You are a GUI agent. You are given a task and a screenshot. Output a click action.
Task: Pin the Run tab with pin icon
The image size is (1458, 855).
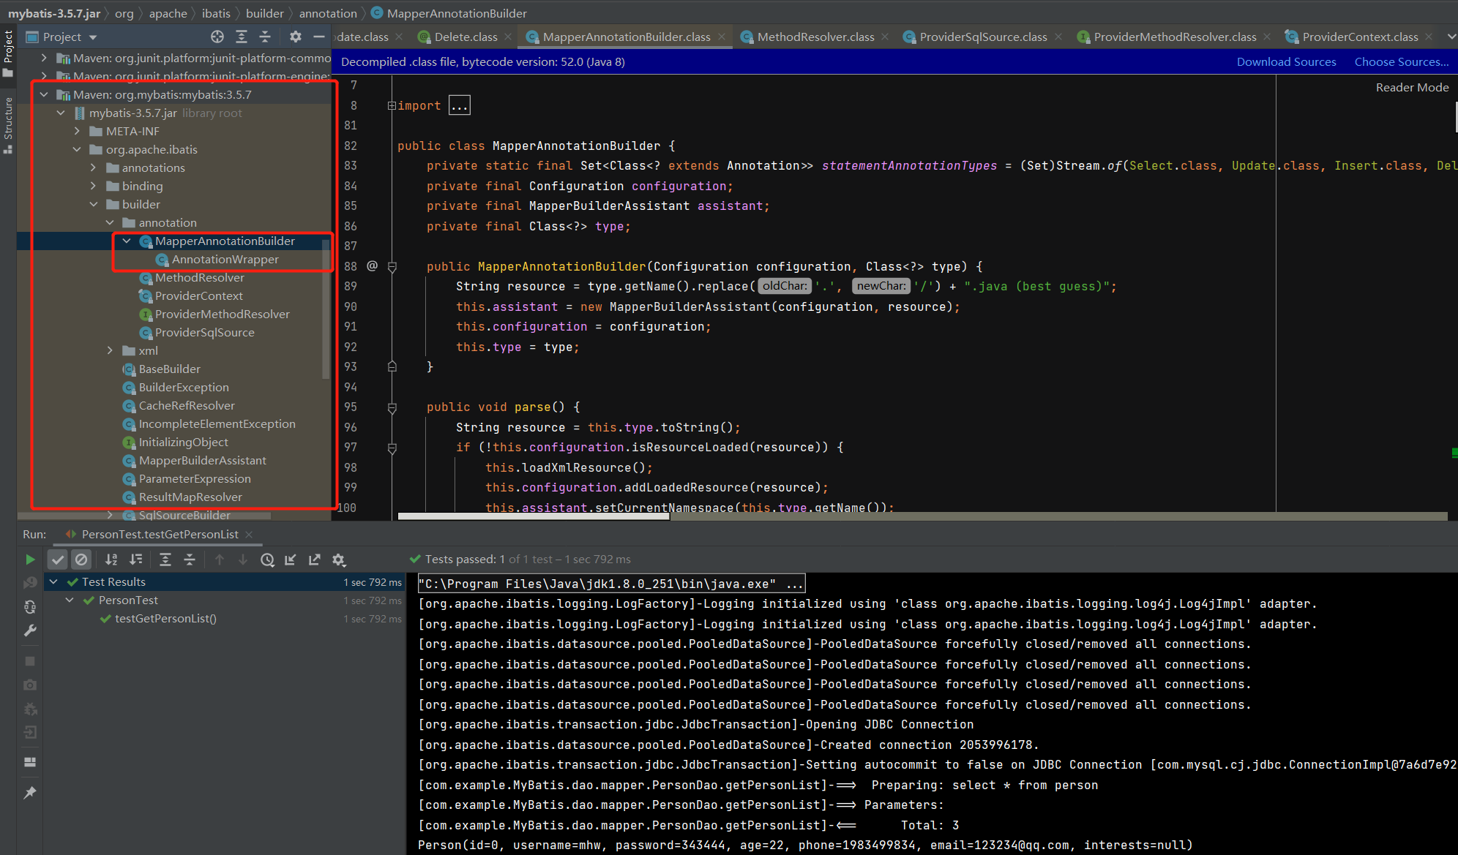pos(30,793)
